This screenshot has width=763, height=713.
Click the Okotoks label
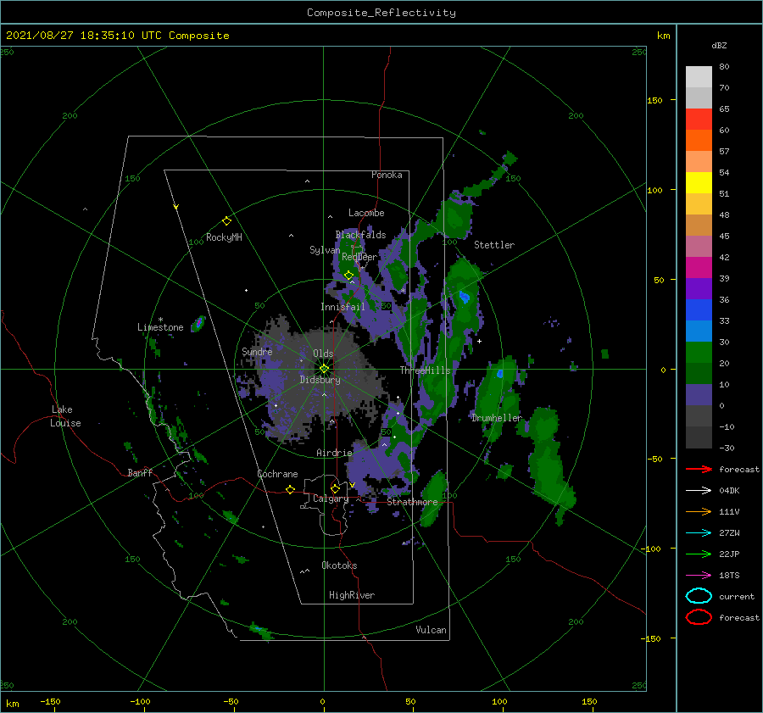point(339,565)
